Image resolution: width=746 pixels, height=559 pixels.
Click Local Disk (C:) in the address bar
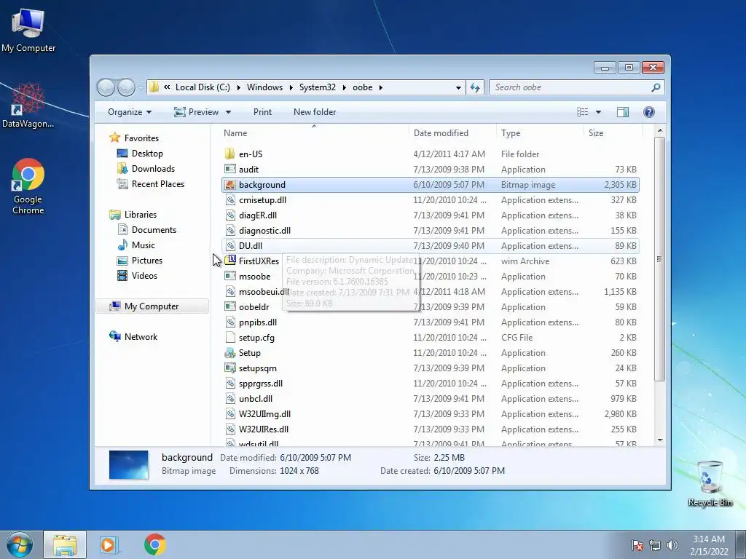[x=203, y=87]
